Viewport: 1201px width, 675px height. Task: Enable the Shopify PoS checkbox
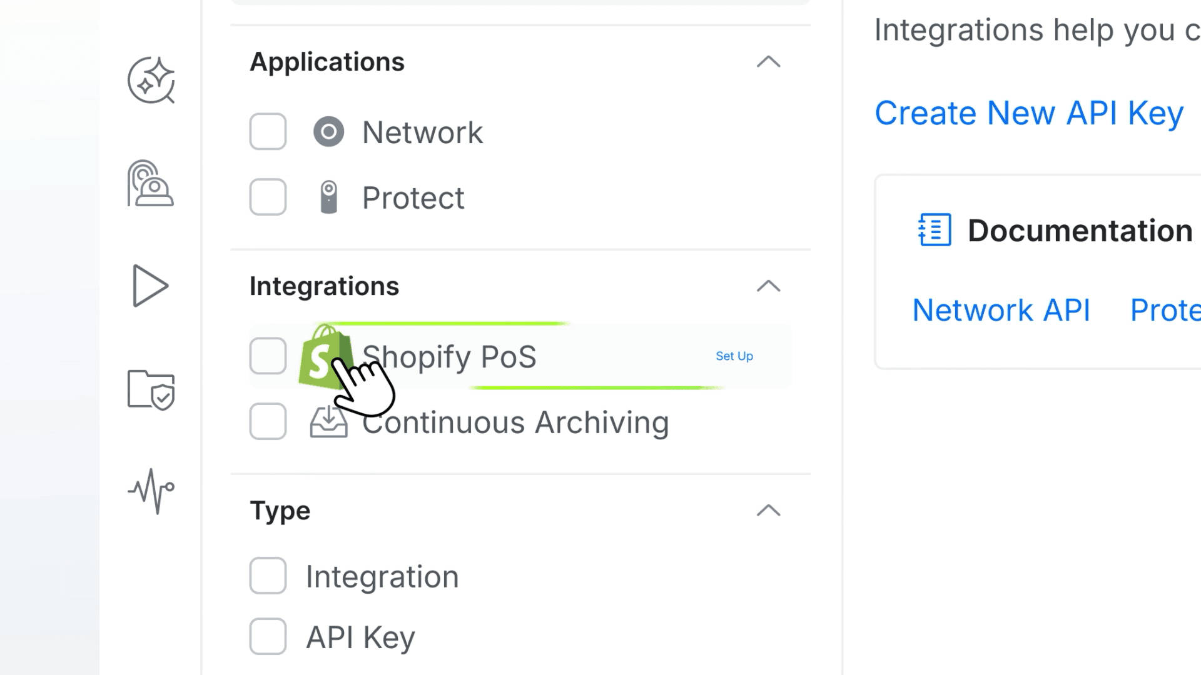[268, 356]
